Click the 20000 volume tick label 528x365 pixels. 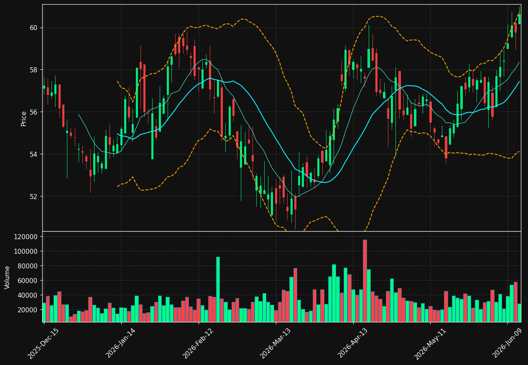(28, 310)
